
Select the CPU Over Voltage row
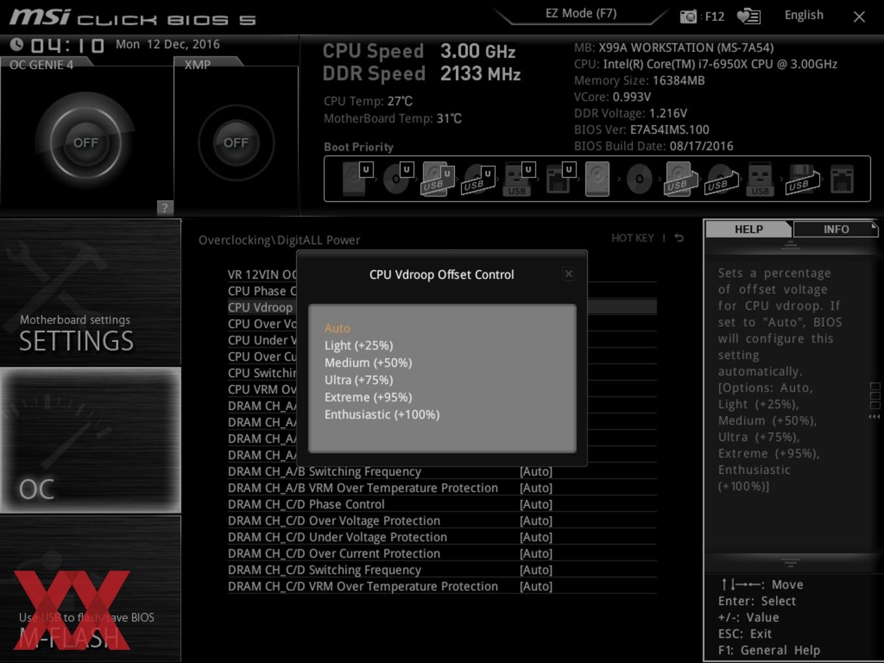coord(262,324)
